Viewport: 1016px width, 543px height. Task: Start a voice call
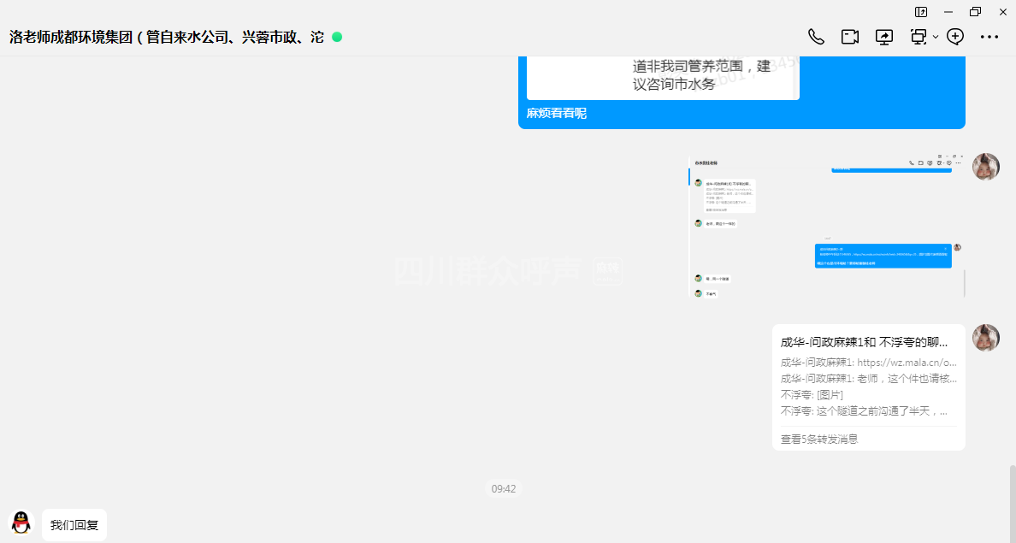(816, 37)
